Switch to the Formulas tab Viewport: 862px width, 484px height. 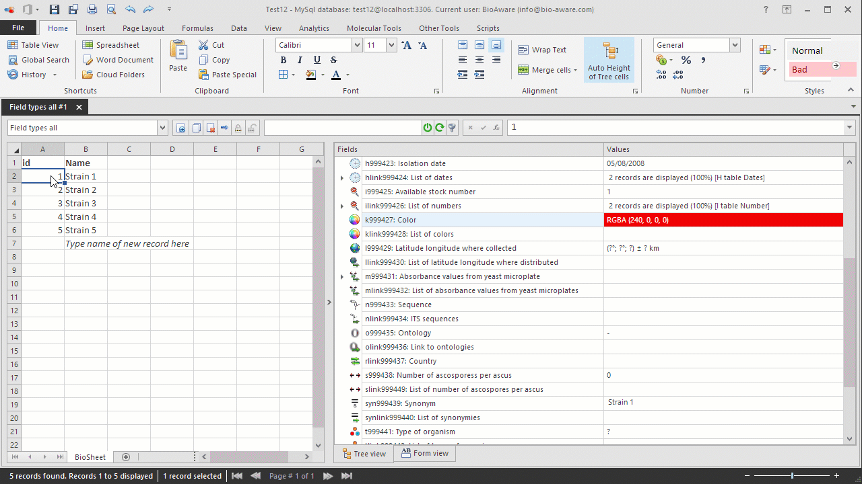tap(197, 28)
